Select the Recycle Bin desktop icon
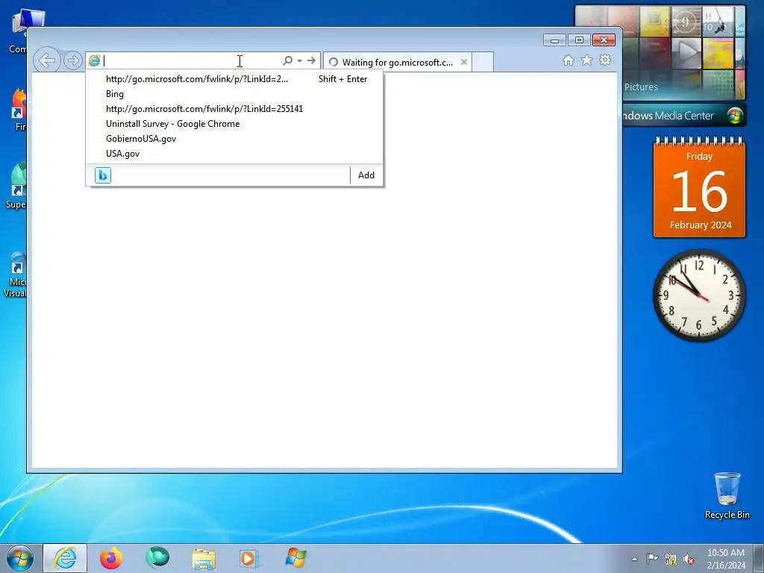Viewport: 764px width, 573px height. click(x=727, y=496)
